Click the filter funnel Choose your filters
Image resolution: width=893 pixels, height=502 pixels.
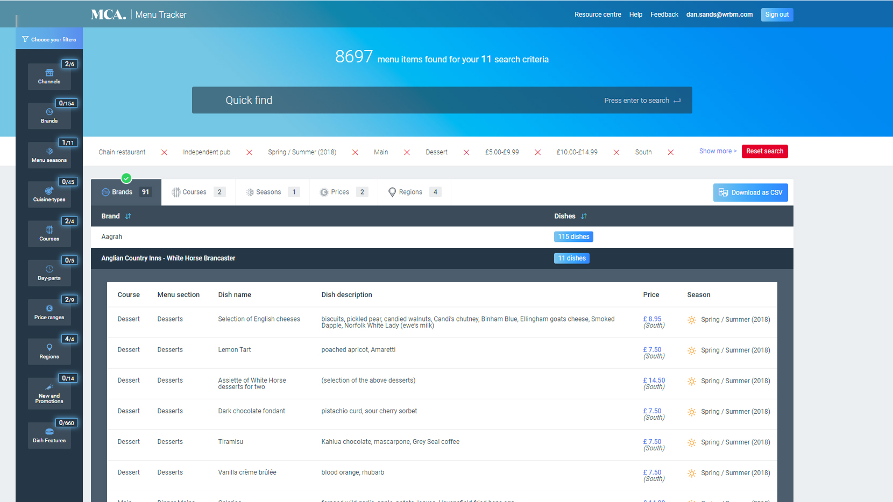[49, 39]
